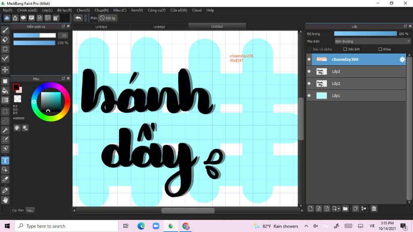Screen dimensions: 413x232
Task: Open the Pha trộn blend mode dropdown
Action: tap(372, 41)
